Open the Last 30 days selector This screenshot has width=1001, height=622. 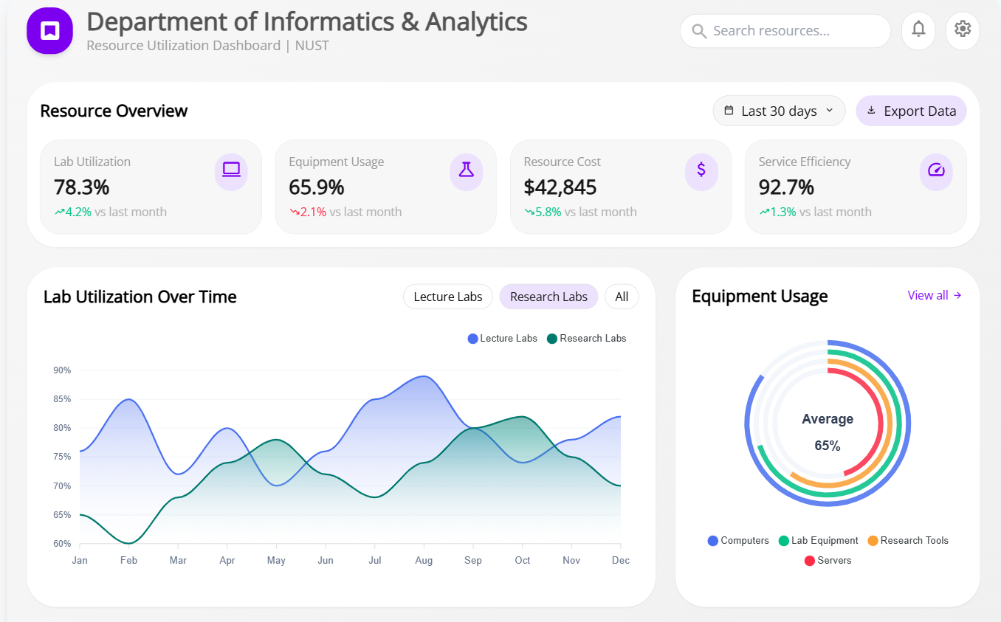(779, 110)
